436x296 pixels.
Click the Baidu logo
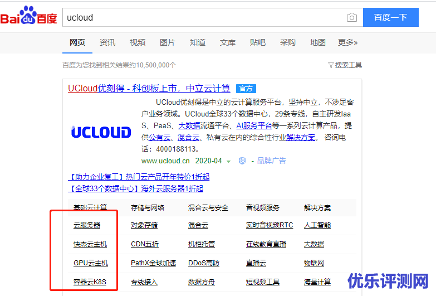point(28,16)
